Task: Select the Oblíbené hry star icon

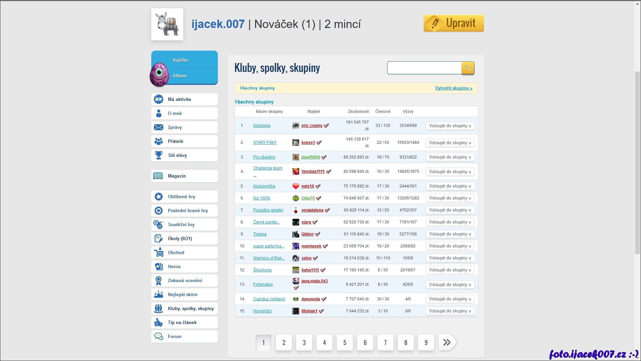Action: pos(159,196)
